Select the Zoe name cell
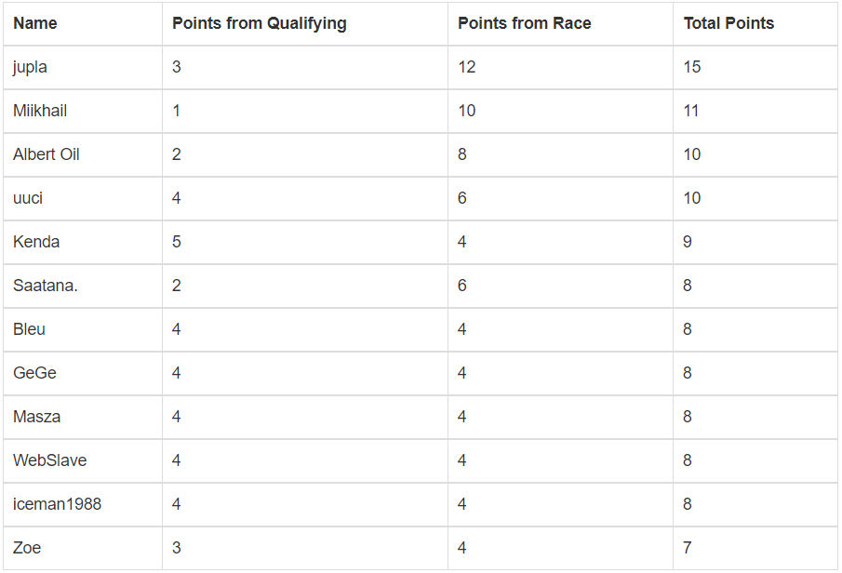Image resolution: width=842 pixels, height=573 pixels. [27, 548]
